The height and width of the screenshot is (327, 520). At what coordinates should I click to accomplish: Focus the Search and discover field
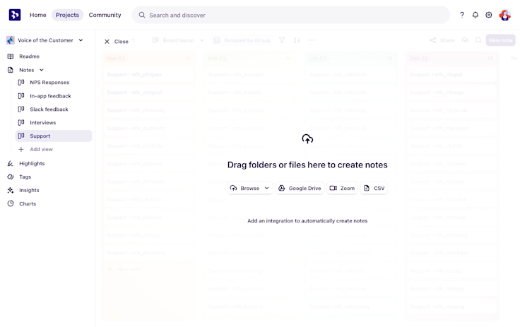coord(290,15)
